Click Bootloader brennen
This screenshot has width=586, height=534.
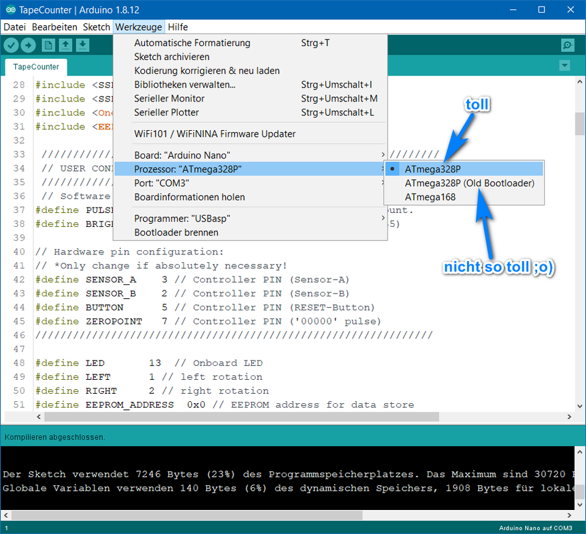pyautogui.click(x=250, y=232)
